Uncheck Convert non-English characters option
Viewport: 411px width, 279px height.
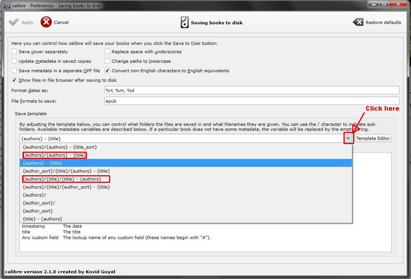pos(107,71)
